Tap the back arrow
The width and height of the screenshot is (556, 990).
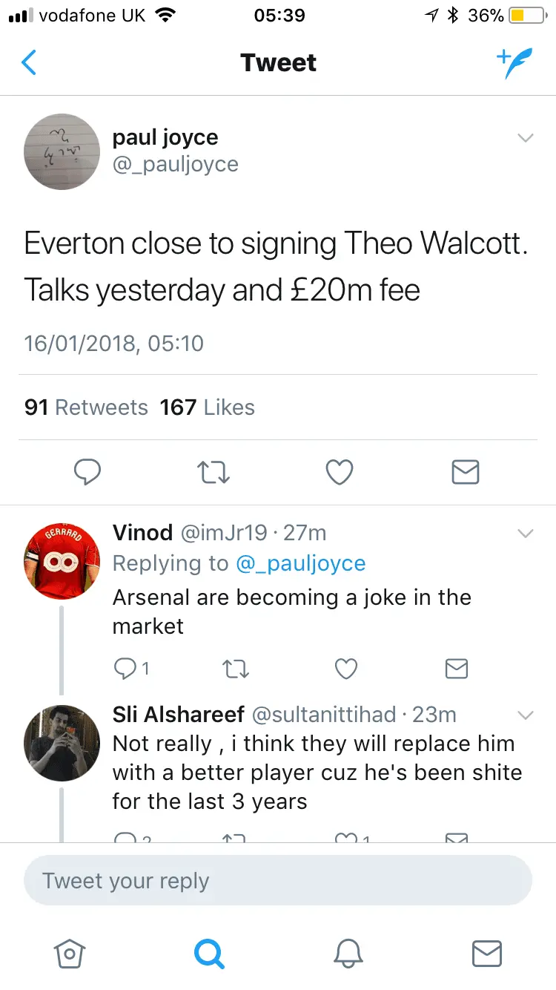pos(29,63)
